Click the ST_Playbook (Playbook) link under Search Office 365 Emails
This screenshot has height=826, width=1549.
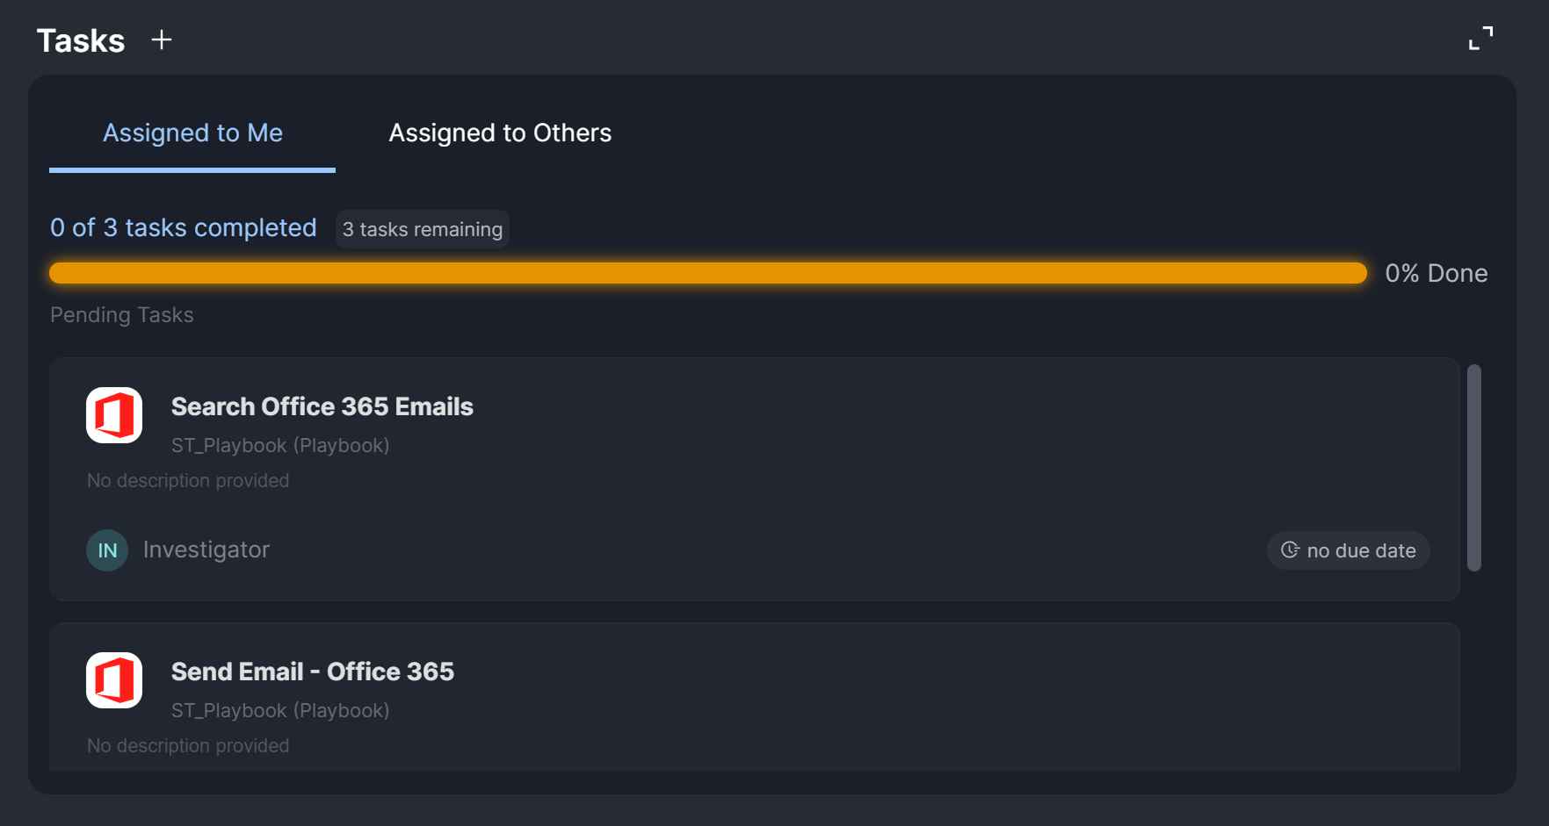280,445
